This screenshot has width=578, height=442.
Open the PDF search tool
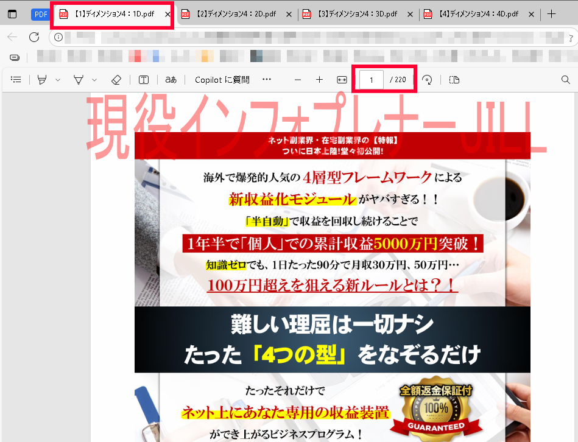pyautogui.click(x=565, y=80)
